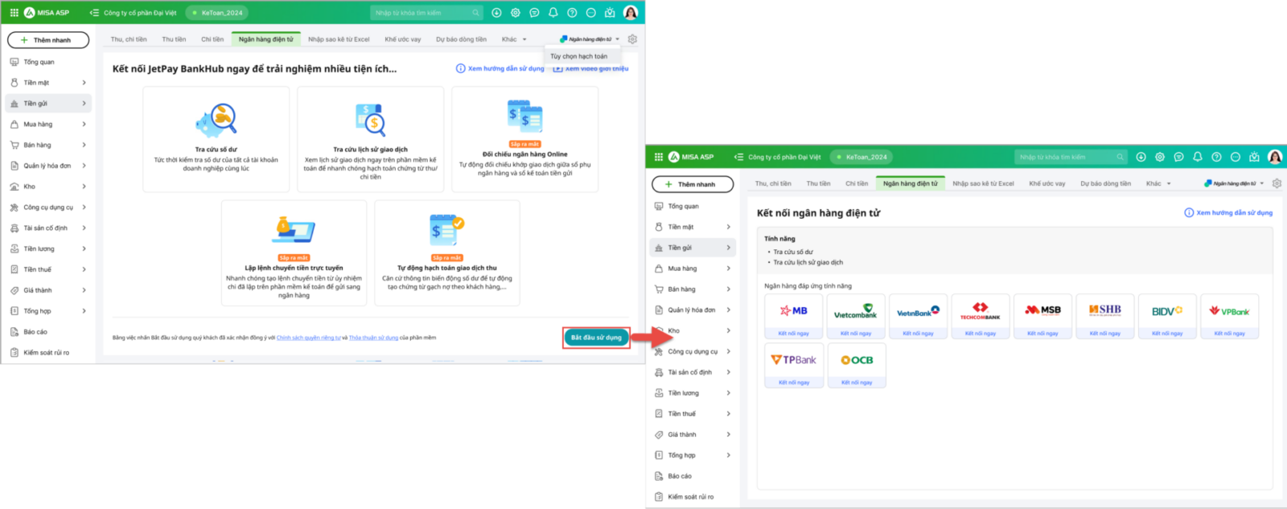Open the gift icon in right window header
Viewport: 1287px width, 509px height.
coord(1254,157)
